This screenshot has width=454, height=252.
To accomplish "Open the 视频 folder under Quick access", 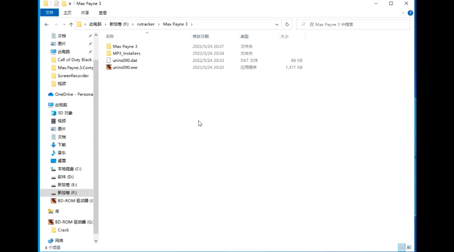I will click(62, 83).
